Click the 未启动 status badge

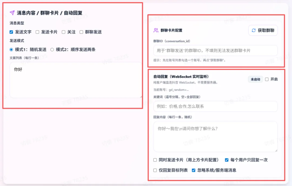coord(255,79)
